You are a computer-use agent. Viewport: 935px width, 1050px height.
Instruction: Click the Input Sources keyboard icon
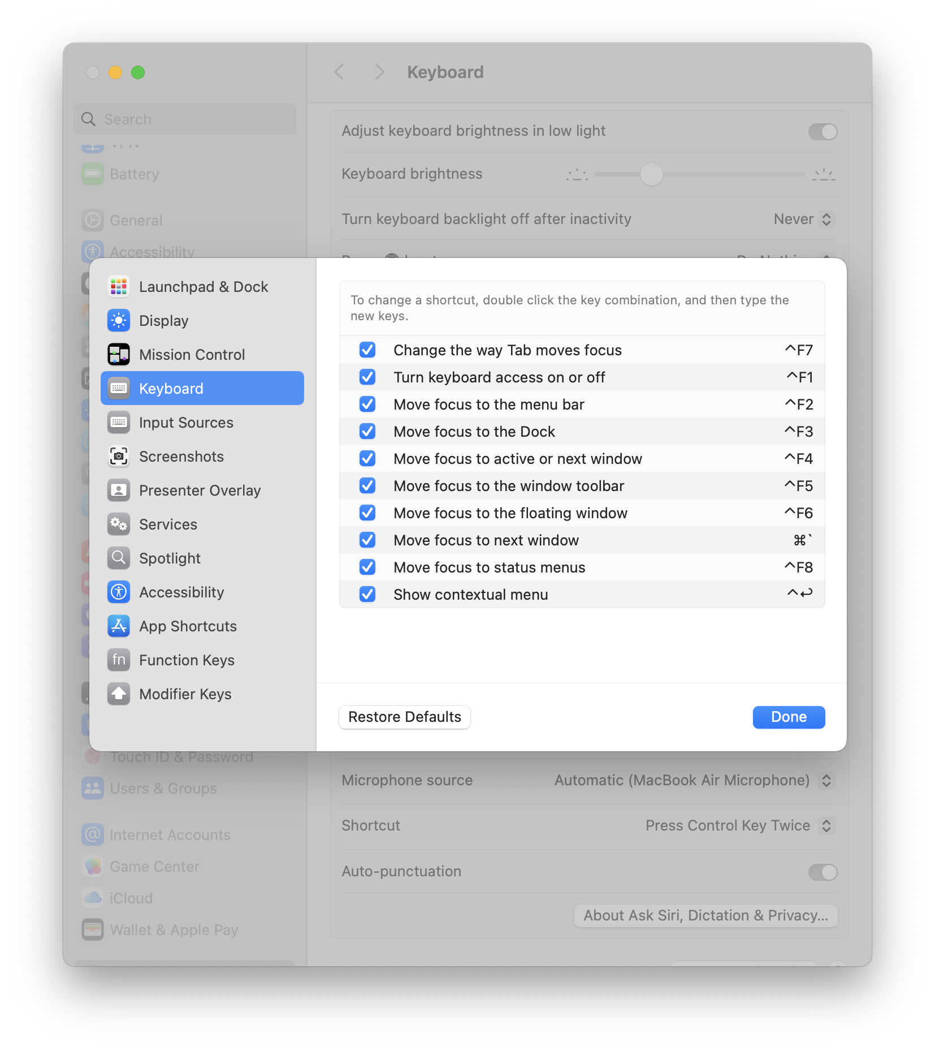tap(119, 423)
